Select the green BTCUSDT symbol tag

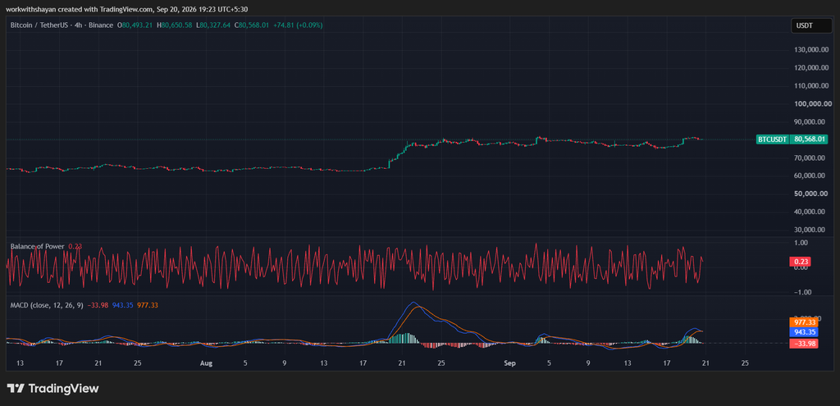[773, 139]
